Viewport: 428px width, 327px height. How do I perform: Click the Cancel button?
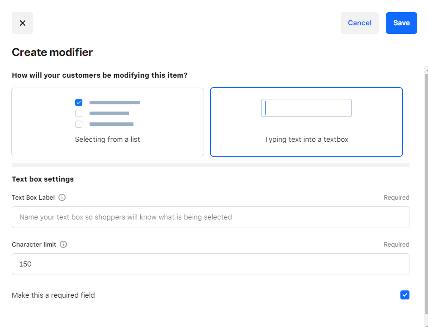click(359, 23)
